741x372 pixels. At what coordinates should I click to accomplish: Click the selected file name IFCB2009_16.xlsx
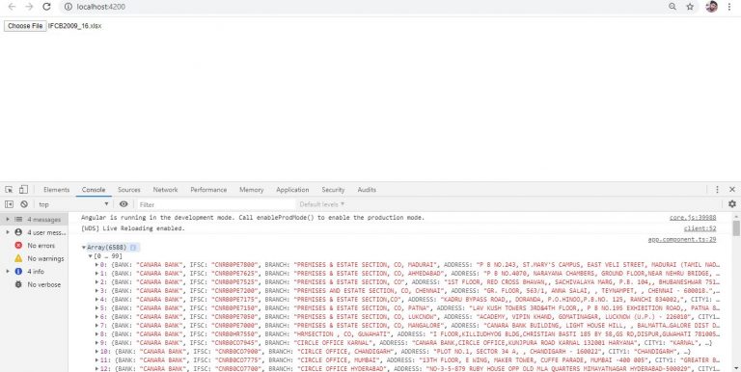(74, 26)
